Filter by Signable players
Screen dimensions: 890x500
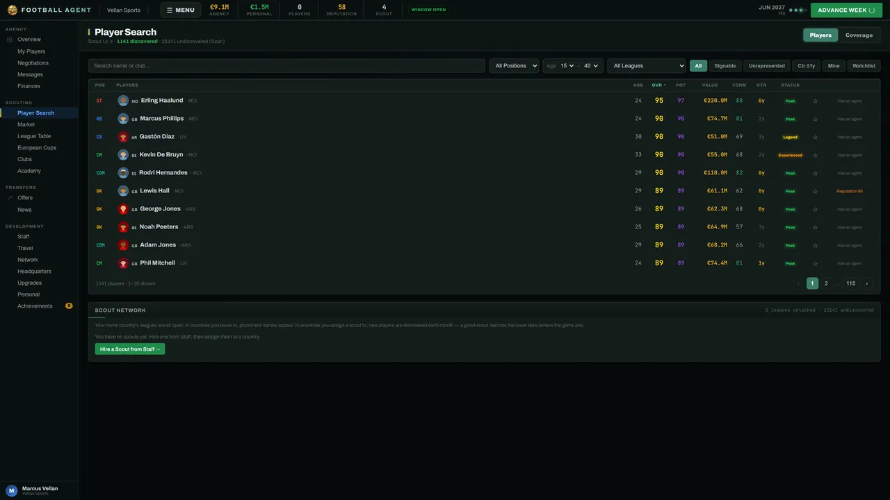coord(725,66)
